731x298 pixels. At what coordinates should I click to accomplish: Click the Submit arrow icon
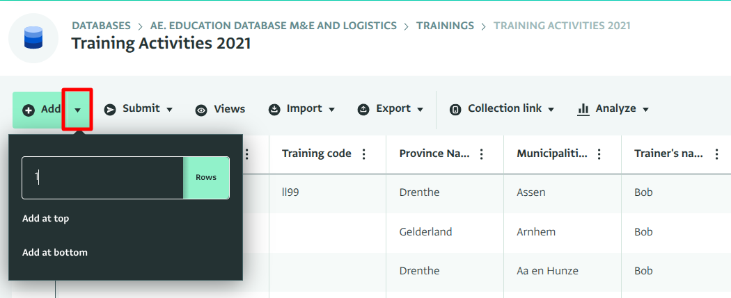[110, 109]
